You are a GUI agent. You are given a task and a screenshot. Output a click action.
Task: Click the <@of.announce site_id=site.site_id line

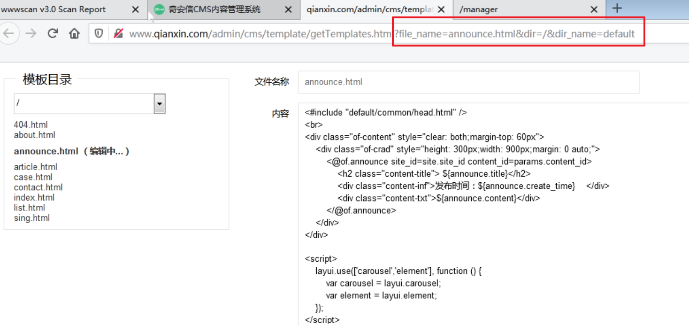pyautogui.click(x=459, y=162)
